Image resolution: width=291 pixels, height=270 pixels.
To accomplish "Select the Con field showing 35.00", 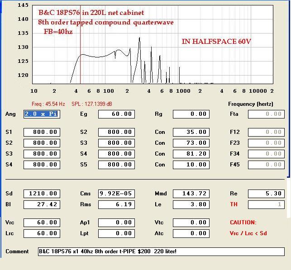I will point(191,132).
